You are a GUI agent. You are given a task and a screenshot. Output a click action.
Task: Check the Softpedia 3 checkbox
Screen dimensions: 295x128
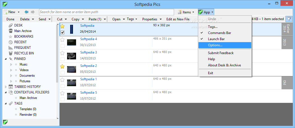[63, 59]
